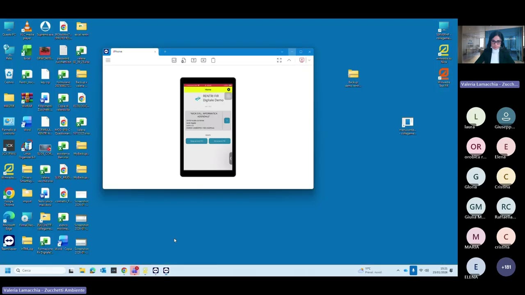Click the clipboard toolbar icon in TeamViewer
Viewport: 525px width, 295px height.
coord(213,60)
